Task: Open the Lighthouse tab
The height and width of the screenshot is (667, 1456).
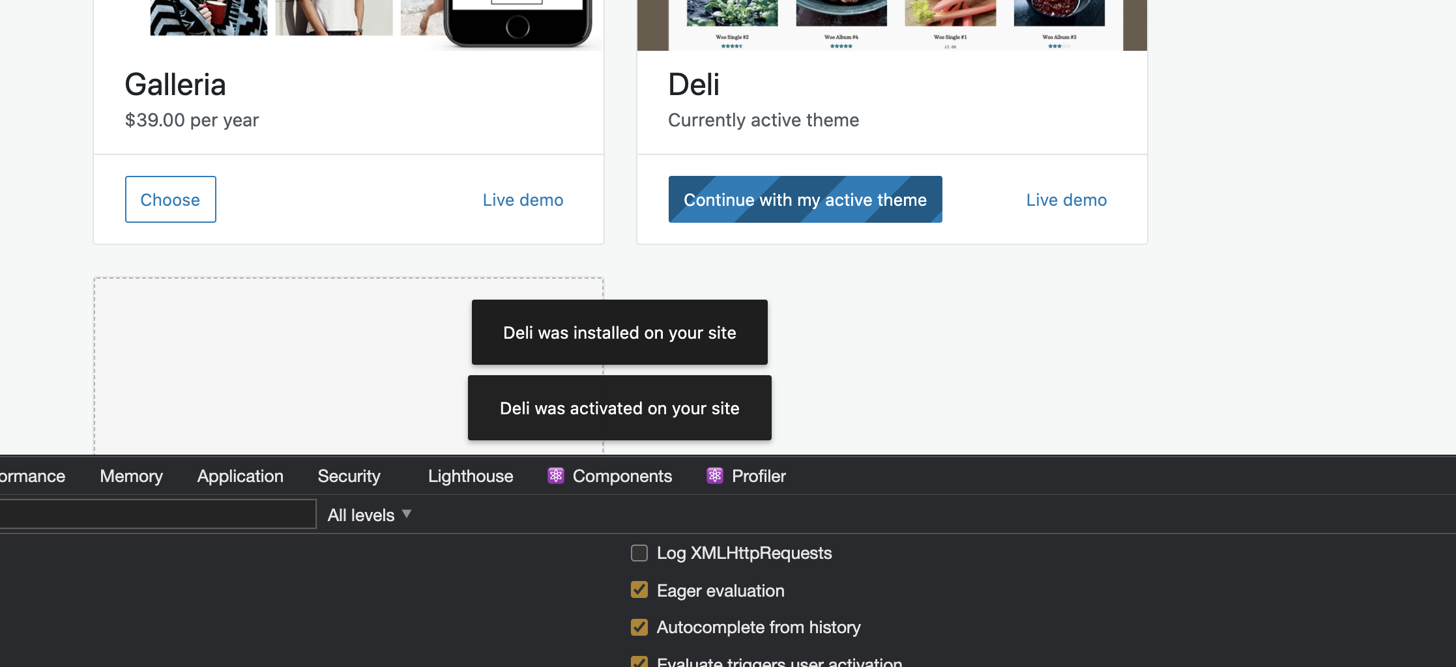Action: pyautogui.click(x=470, y=475)
